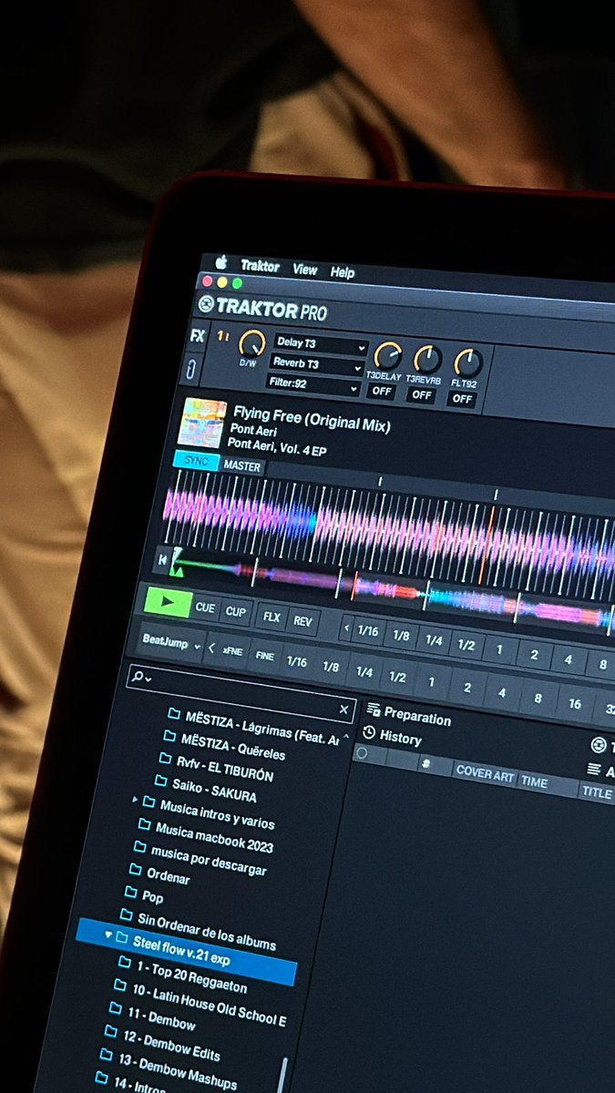Open the Traktor menu in menu bar

point(260,266)
